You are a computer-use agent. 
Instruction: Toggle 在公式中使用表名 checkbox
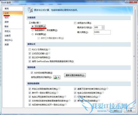point(30,57)
